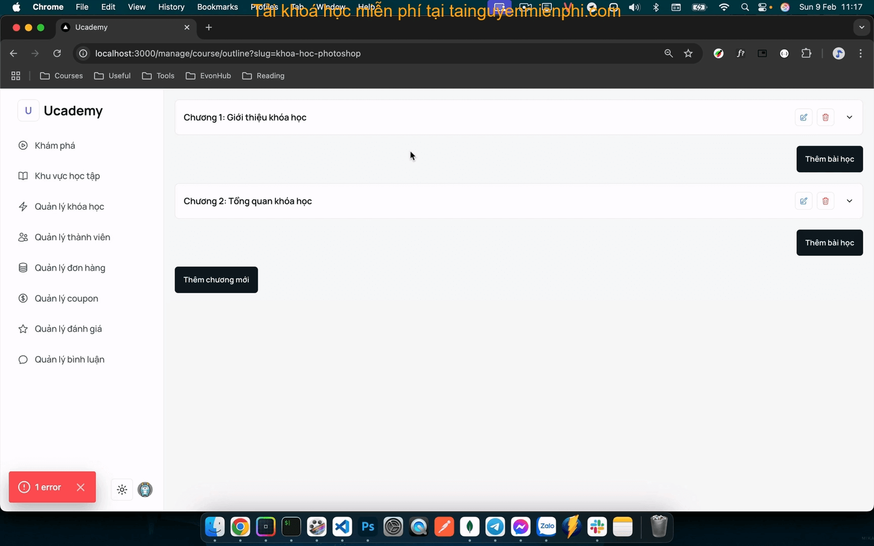Open Quản lý khóa học menu item
The height and width of the screenshot is (546, 874).
pyautogui.click(x=69, y=207)
